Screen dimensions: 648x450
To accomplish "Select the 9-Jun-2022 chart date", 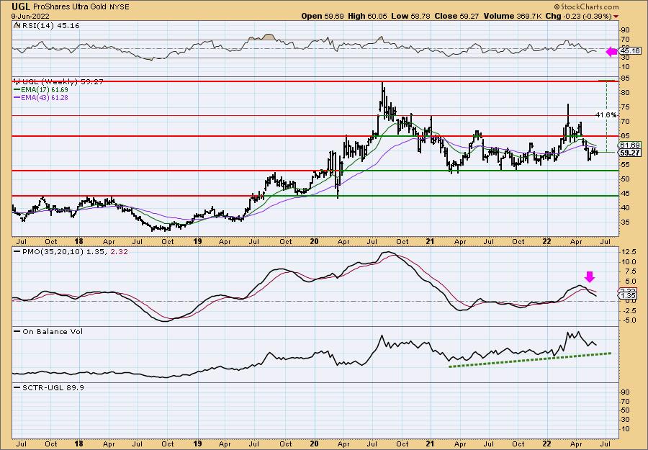I will 30,17.
